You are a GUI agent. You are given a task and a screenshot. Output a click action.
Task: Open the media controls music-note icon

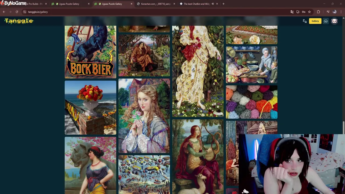328,12
